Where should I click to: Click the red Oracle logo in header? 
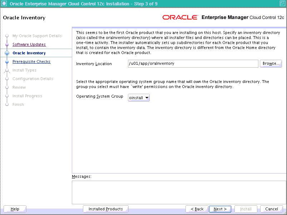point(180,18)
